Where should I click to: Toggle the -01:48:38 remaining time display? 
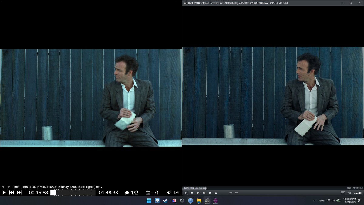[x=108, y=193]
